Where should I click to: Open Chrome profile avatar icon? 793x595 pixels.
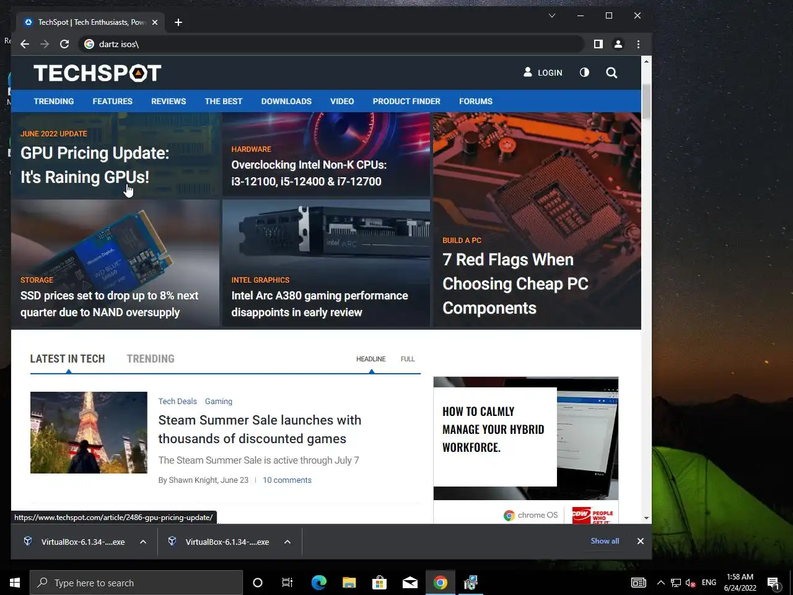pos(618,44)
